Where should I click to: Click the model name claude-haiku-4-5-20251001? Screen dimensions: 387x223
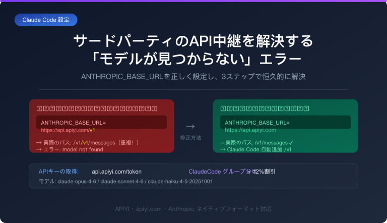point(180,182)
